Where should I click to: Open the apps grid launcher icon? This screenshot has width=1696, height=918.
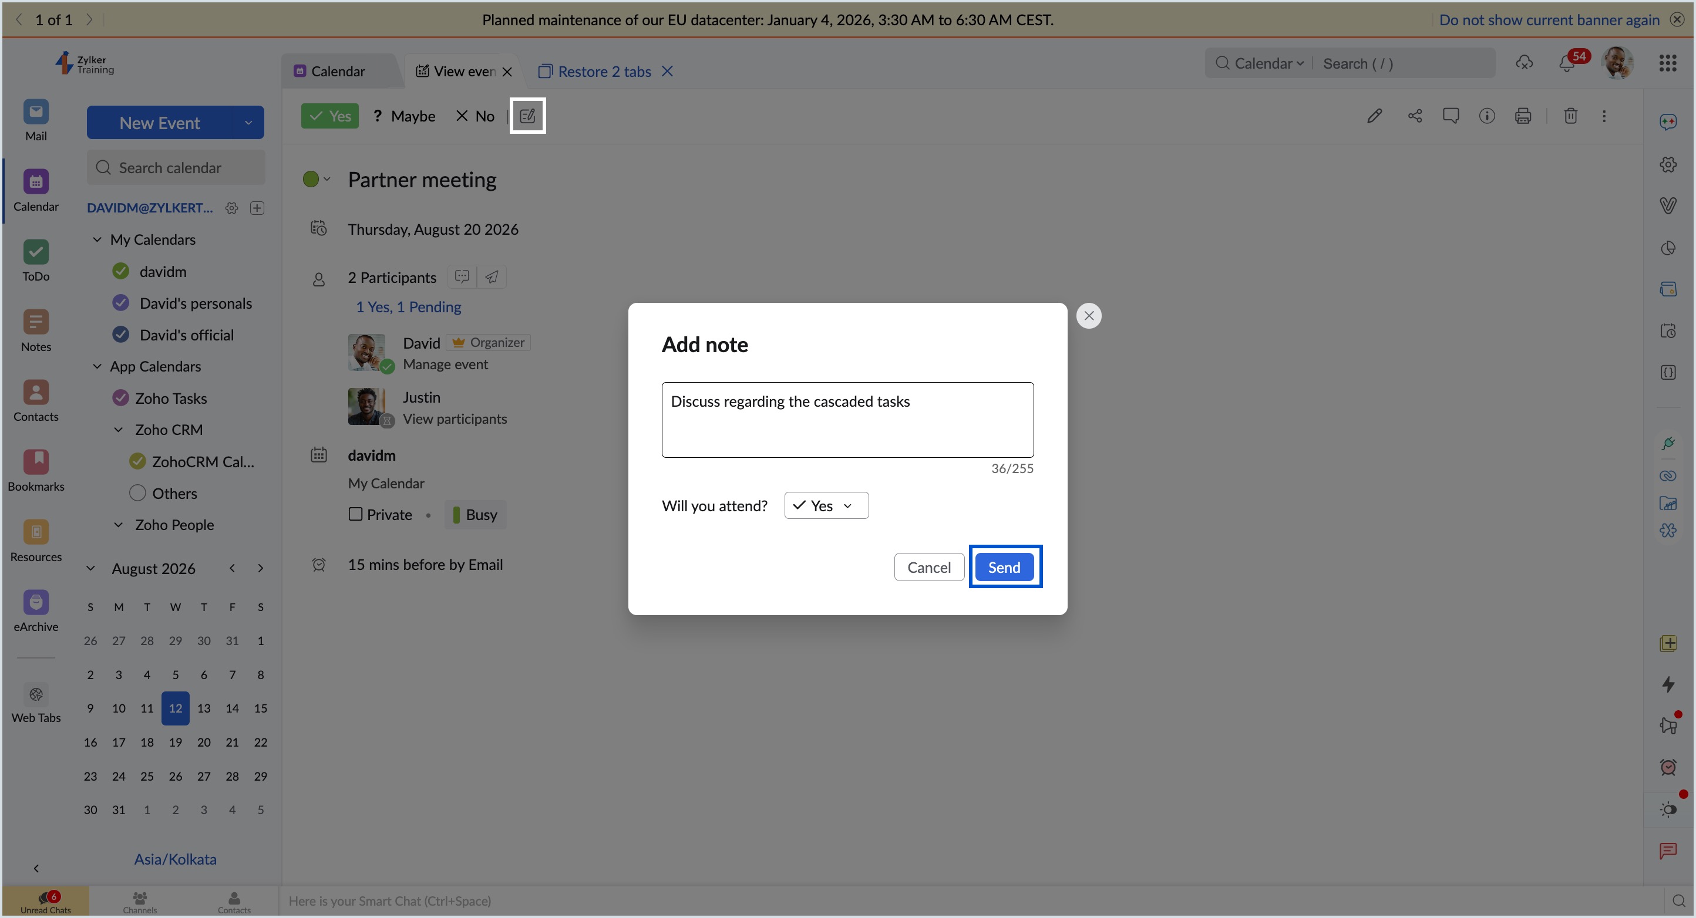(x=1668, y=63)
